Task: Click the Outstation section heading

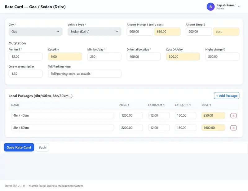Action: click(17, 43)
